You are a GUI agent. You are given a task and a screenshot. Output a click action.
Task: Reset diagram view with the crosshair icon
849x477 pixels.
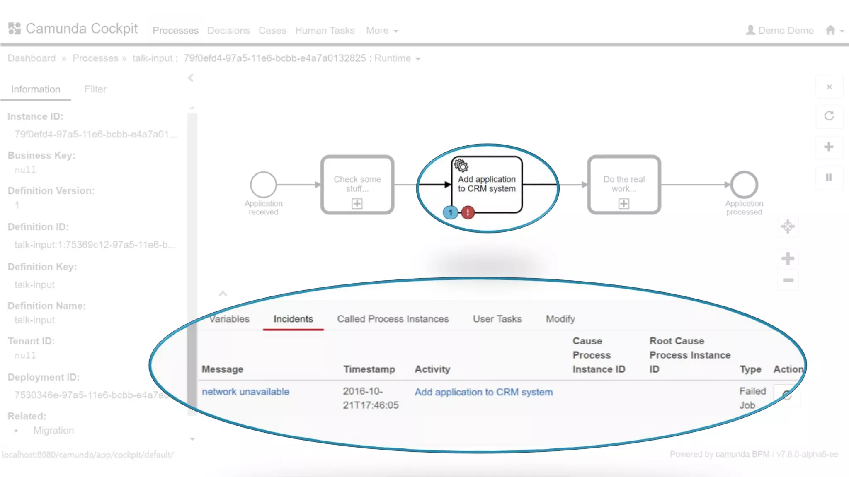pos(788,226)
